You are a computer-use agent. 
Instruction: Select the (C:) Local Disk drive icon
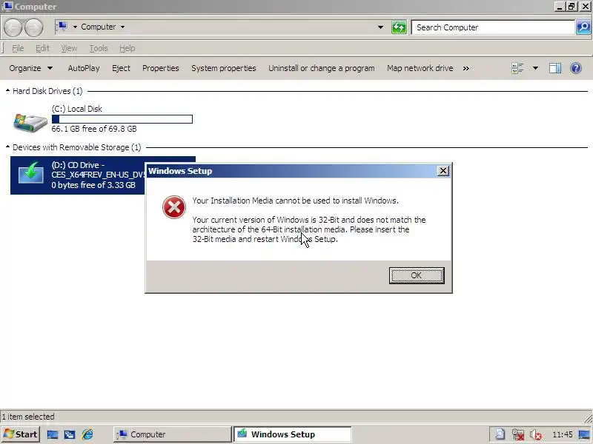tap(30, 122)
